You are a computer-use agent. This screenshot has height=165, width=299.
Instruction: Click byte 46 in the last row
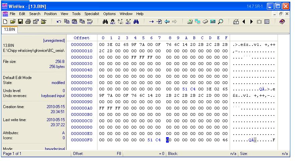click(x=225, y=140)
